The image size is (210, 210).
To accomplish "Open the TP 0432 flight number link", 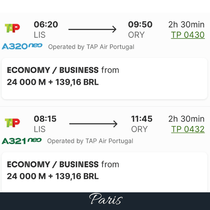I will pyautogui.click(x=188, y=129).
